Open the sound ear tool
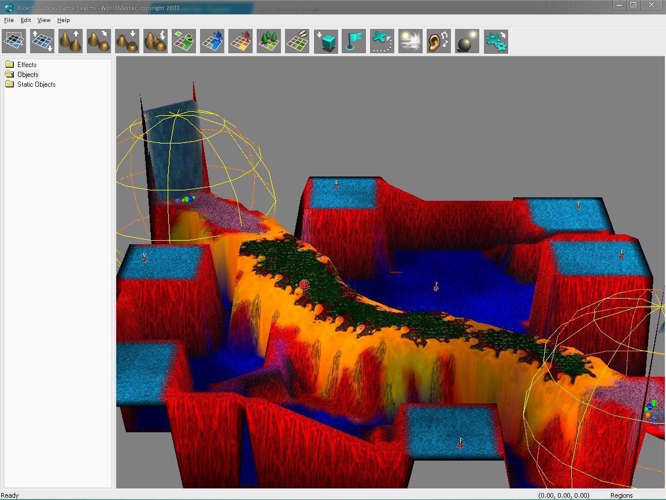 (x=439, y=42)
